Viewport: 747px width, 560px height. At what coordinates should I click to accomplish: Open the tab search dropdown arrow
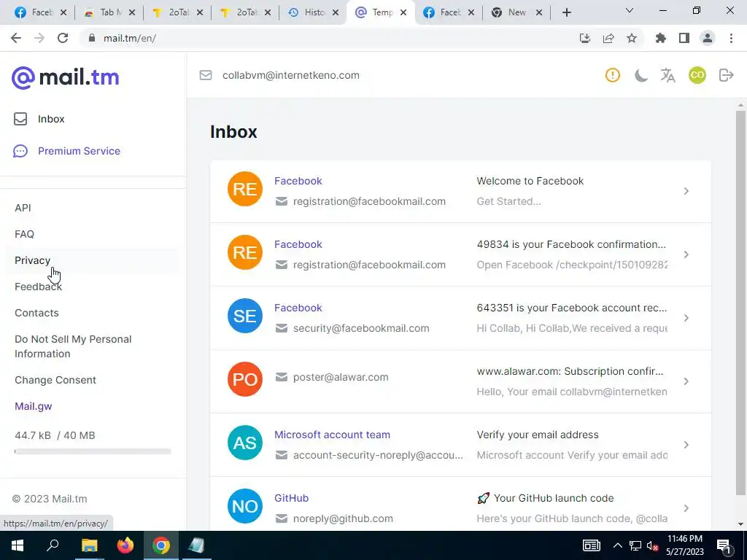pos(630,10)
